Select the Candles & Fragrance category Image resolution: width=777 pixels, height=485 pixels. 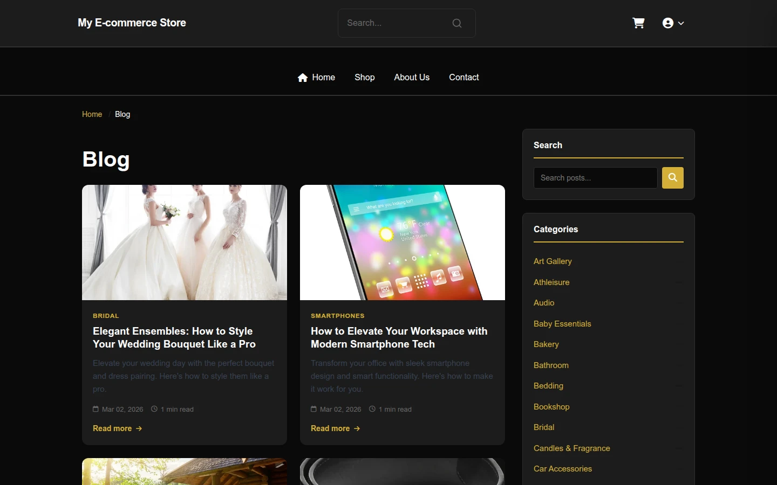(572, 448)
